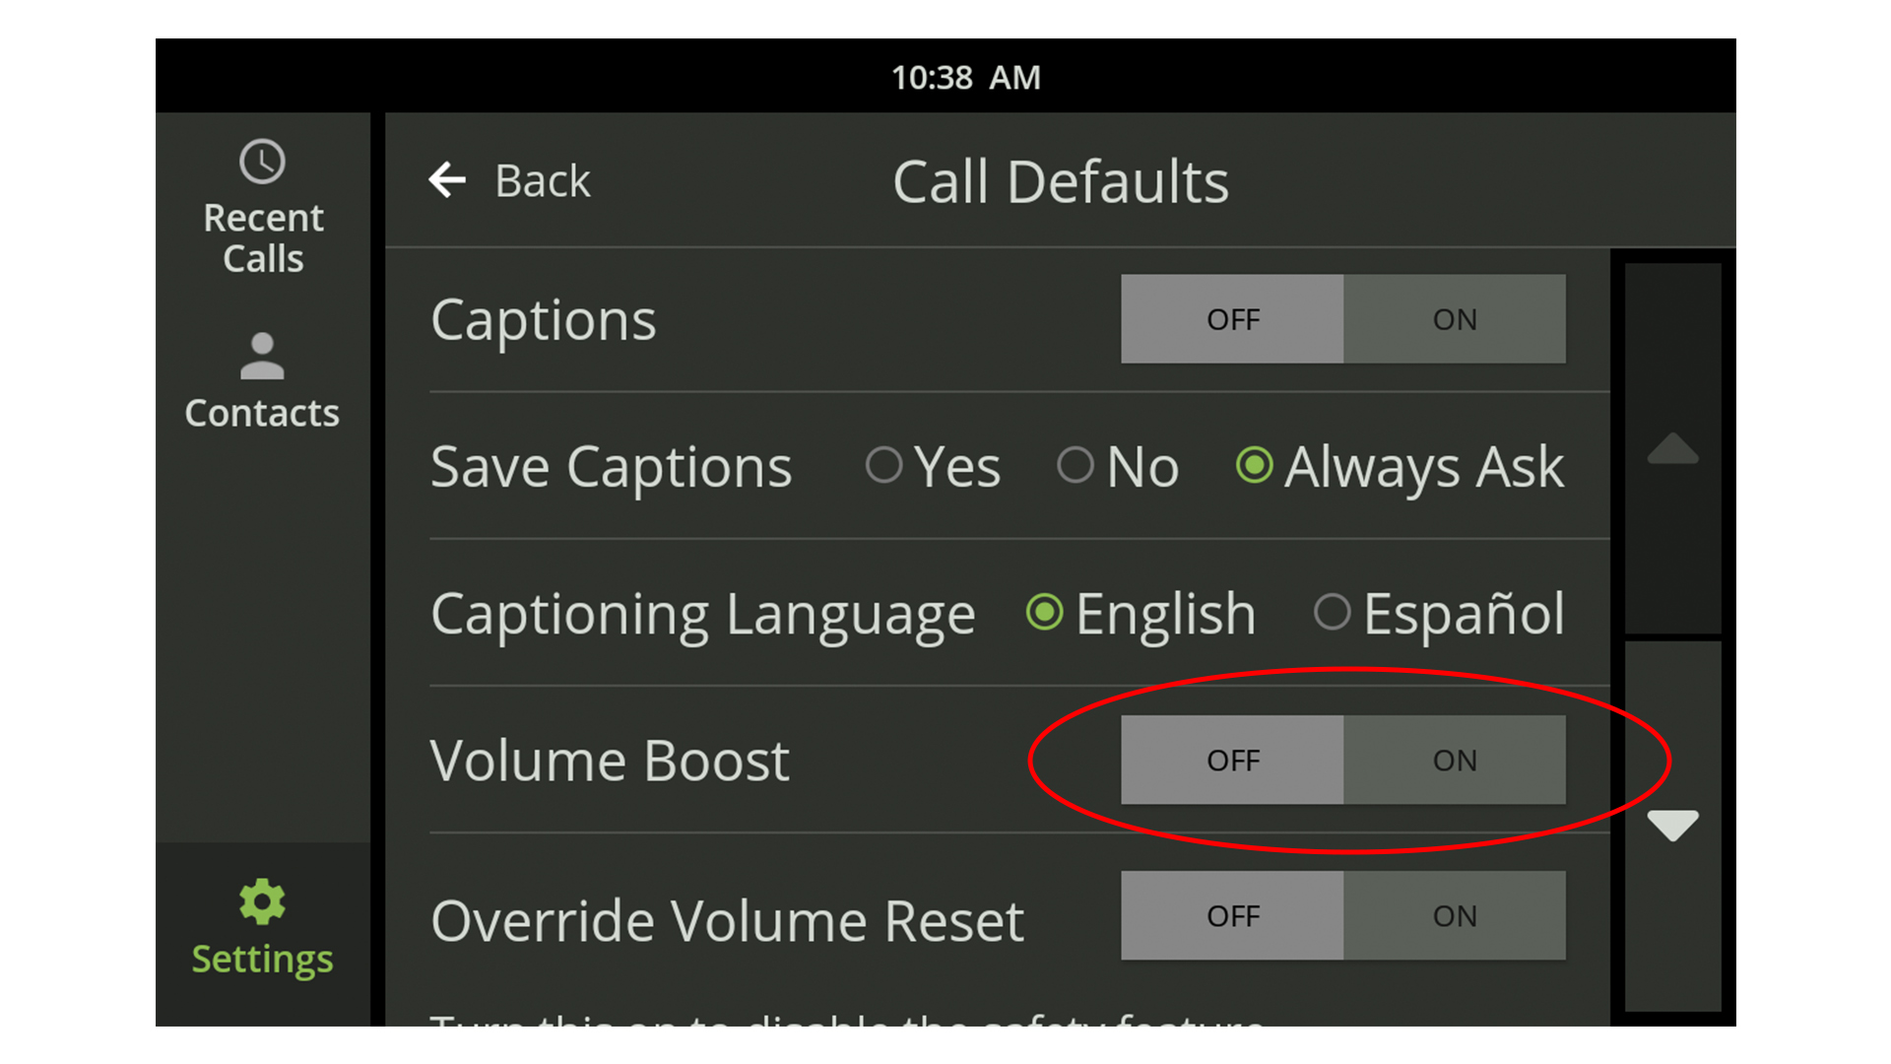The width and height of the screenshot is (1891, 1064).
Task: Turn Captions ON
Action: pyautogui.click(x=1455, y=319)
